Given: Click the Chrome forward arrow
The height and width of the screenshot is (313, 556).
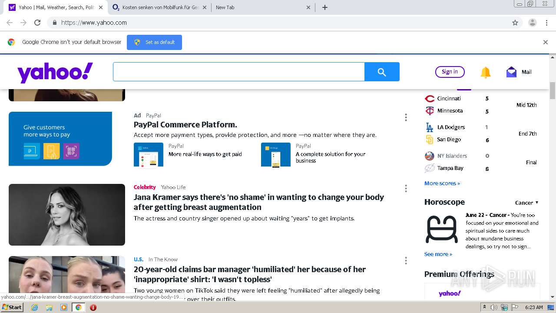Looking at the screenshot, I should click(23, 23).
